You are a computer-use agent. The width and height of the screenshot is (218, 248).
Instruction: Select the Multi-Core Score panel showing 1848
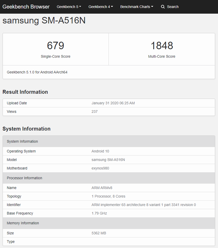[x=162, y=49]
